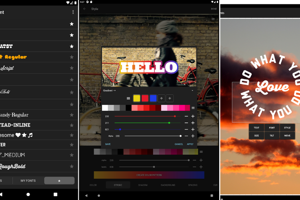
Task: Cancel the gradient dialog
Action: click(179, 144)
